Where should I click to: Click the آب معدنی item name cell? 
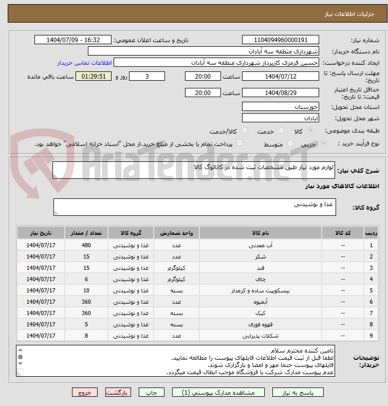click(x=261, y=245)
